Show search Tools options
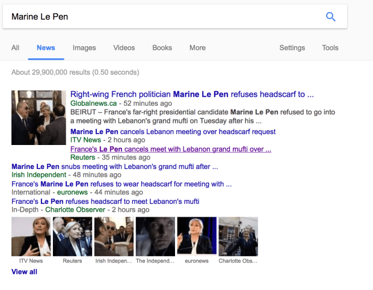Viewport: 373px width, 290px height. pyautogui.click(x=330, y=48)
